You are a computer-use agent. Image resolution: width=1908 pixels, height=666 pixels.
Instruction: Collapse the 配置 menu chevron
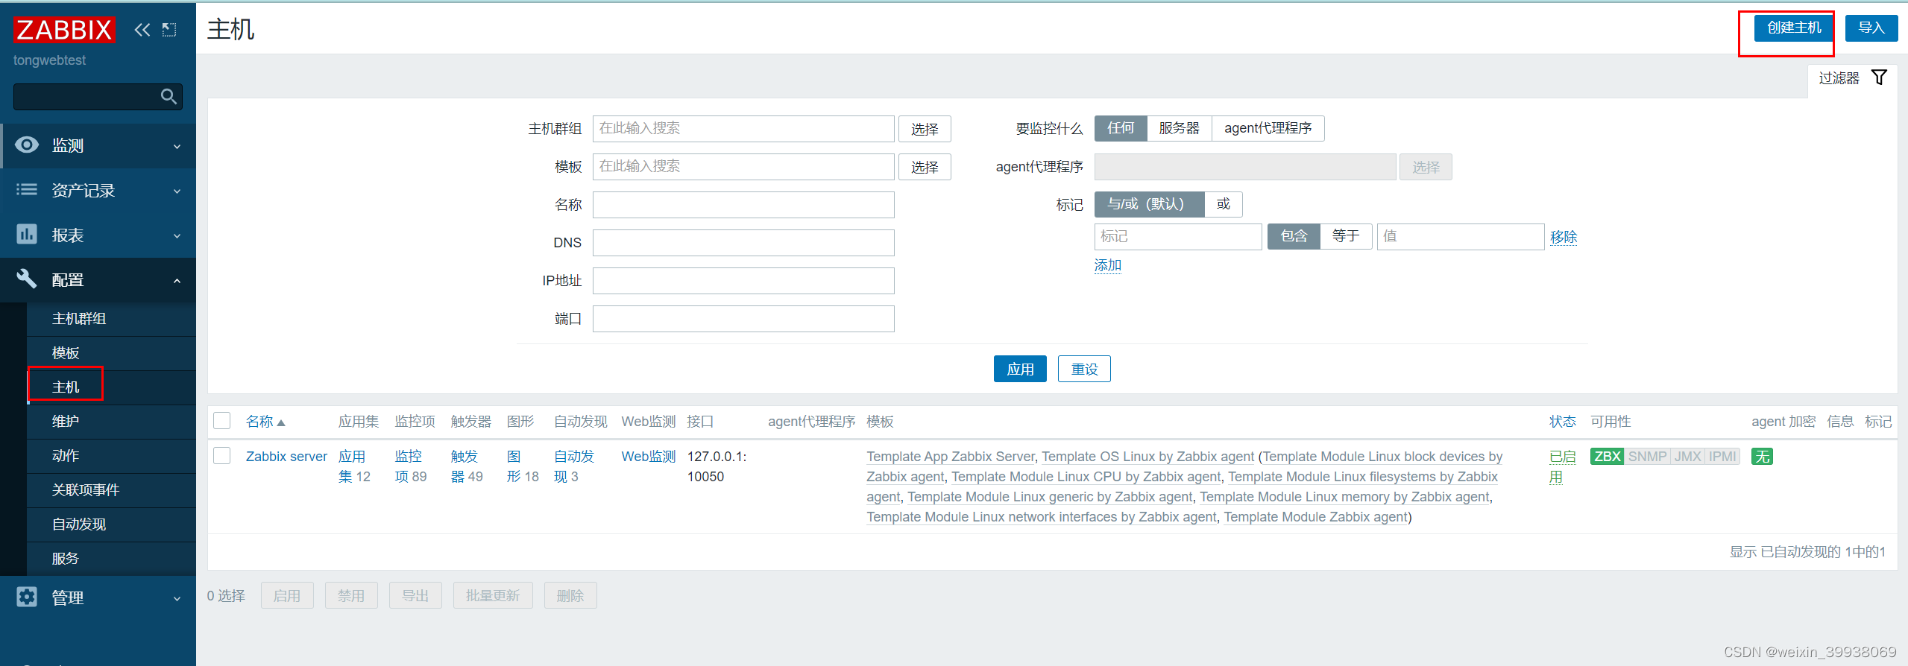[x=177, y=281]
